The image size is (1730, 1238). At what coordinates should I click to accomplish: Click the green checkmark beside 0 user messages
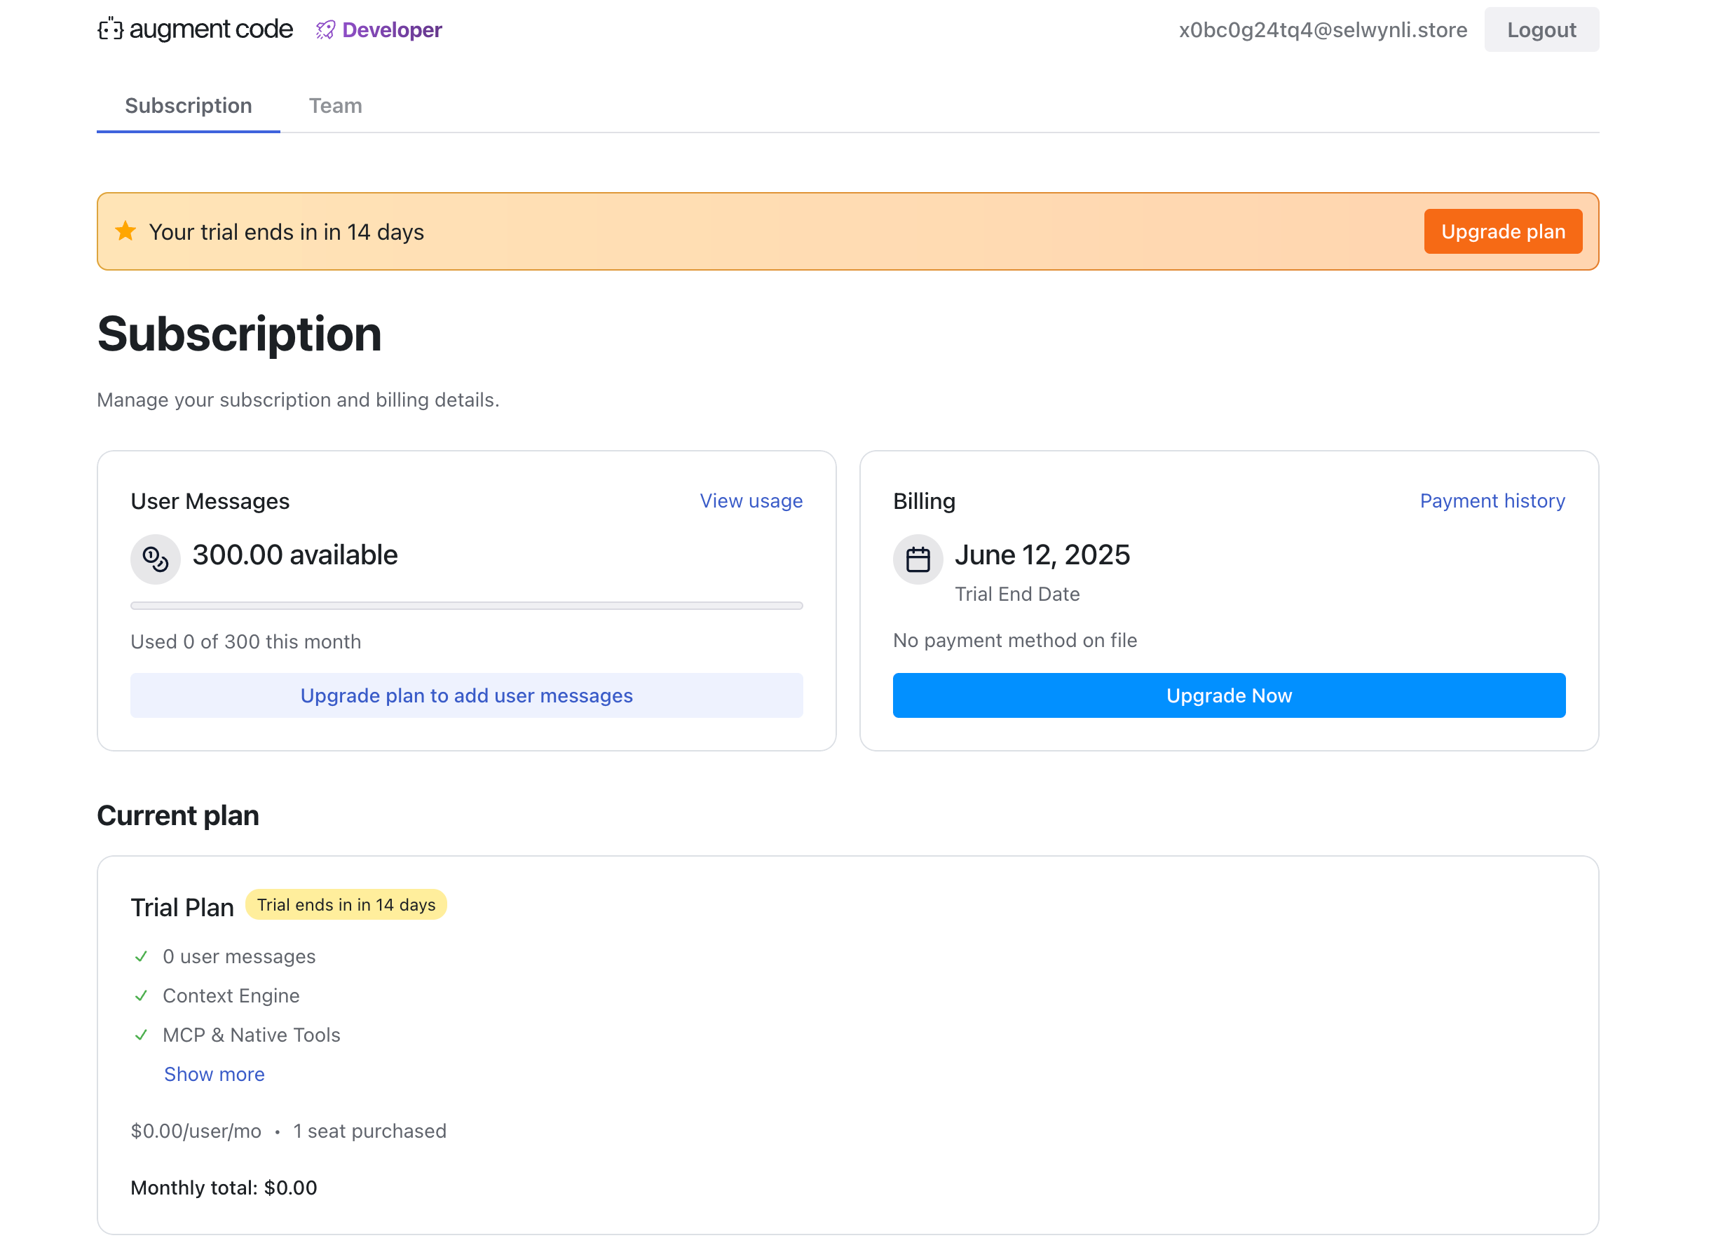141,956
